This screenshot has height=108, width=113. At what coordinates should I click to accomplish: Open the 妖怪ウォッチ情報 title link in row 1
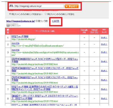click(x=20, y=37)
